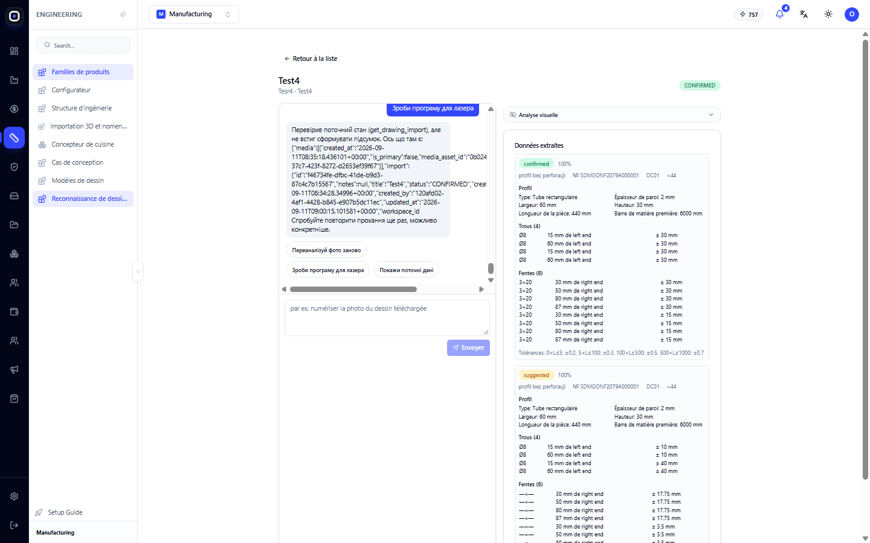Open Configurateur in the sidebar
The image size is (870, 543).
(x=83, y=90)
